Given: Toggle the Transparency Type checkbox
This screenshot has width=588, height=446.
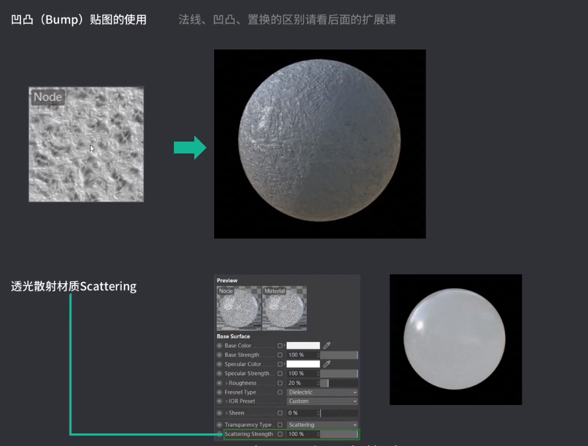Looking at the screenshot, I should click(280, 425).
